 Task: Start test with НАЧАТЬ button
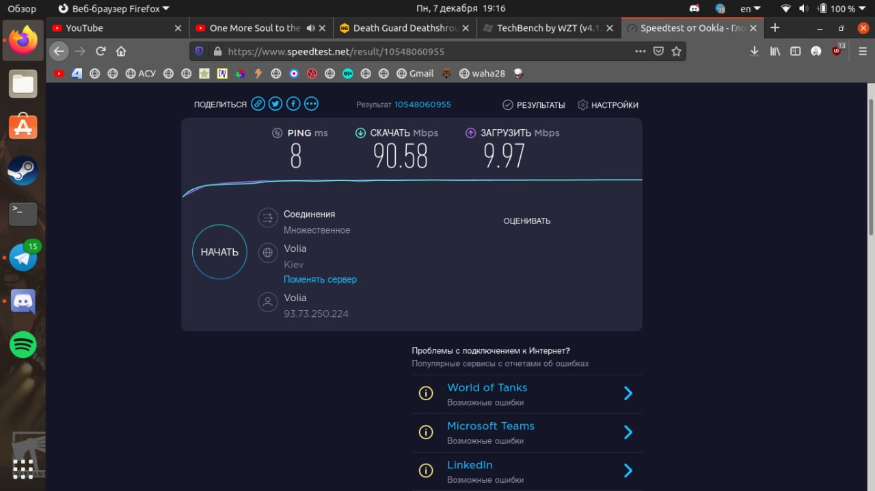click(x=219, y=252)
